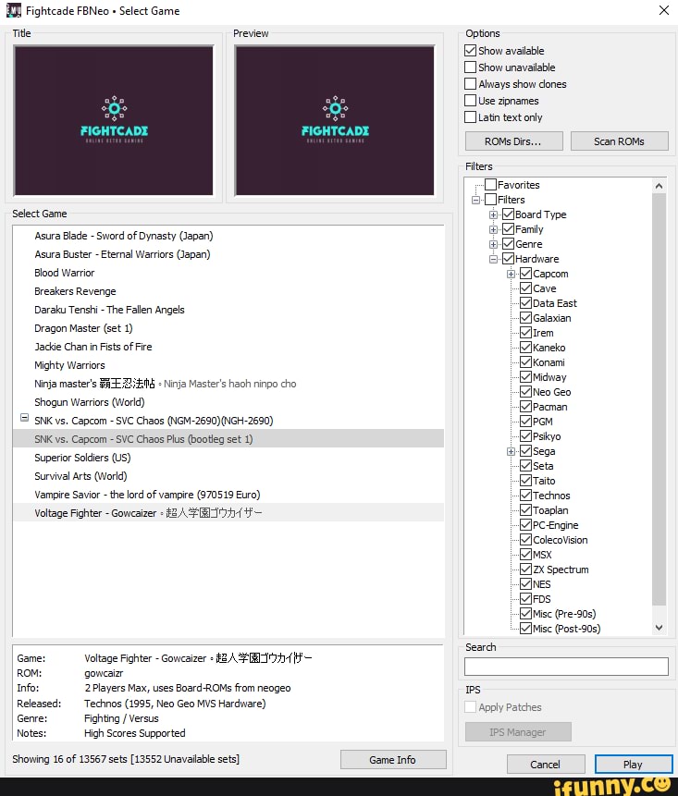The width and height of the screenshot is (678, 796).
Task: Click the Scan ROMs button
Action: tap(619, 141)
